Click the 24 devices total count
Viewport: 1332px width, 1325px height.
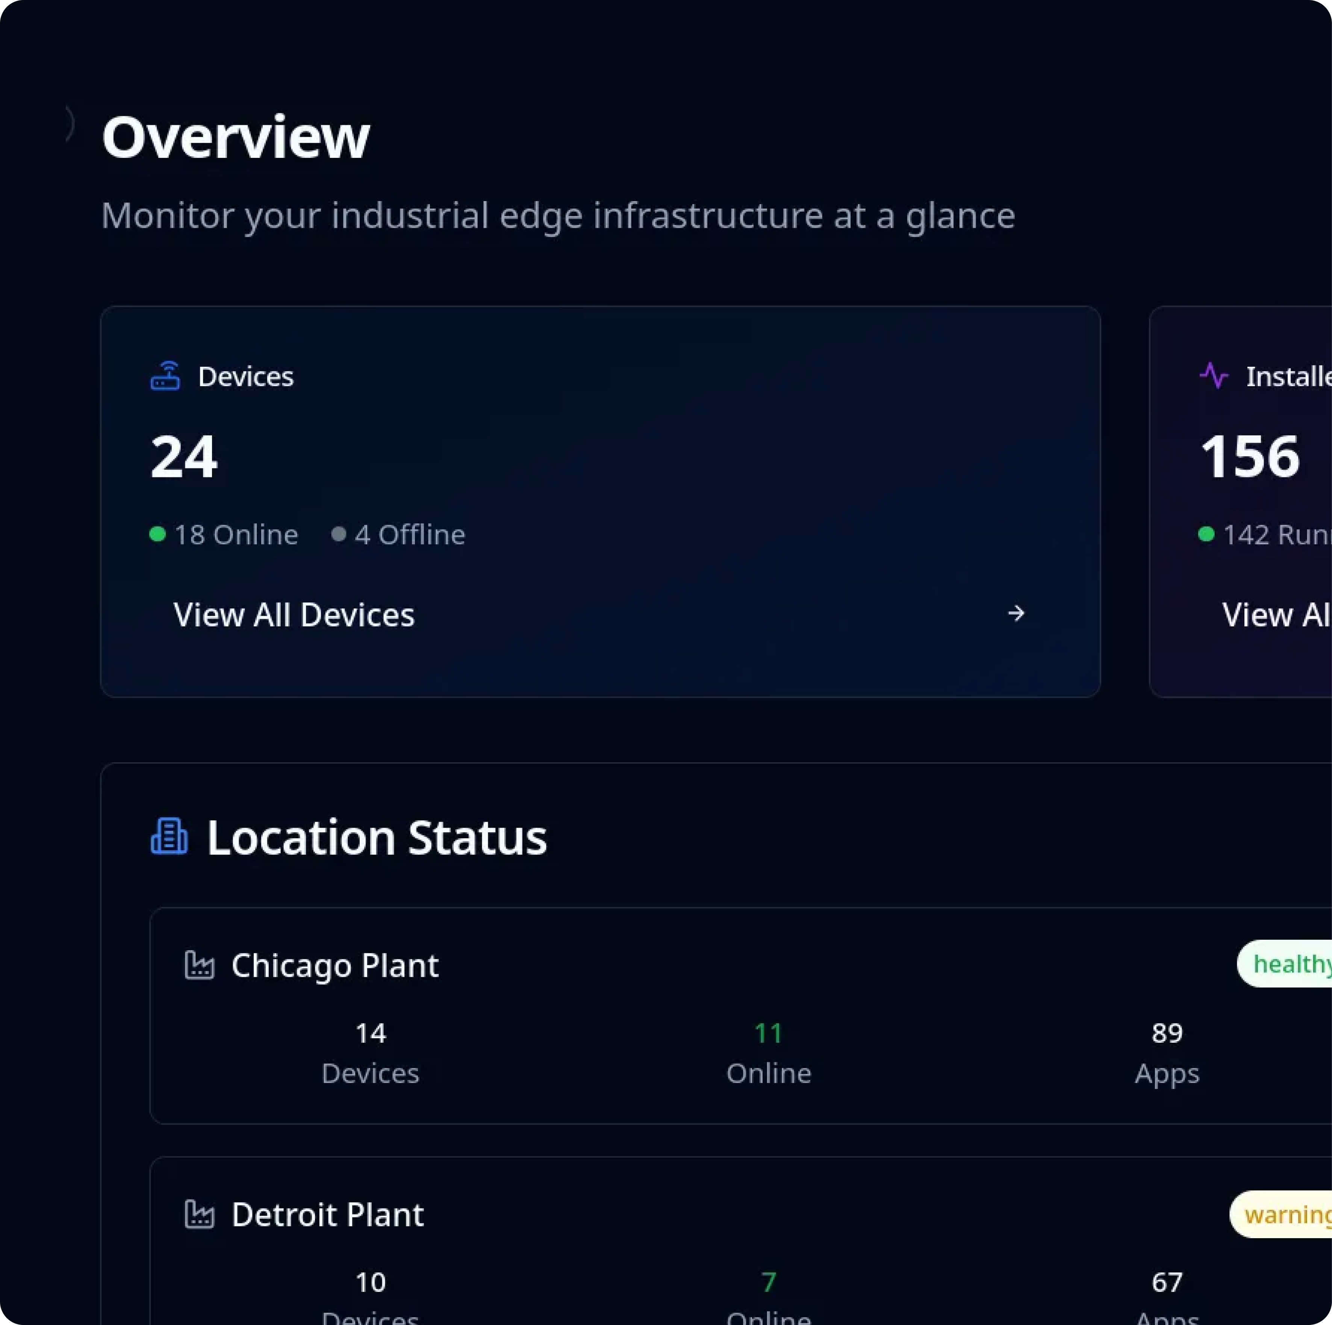[183, 456]
